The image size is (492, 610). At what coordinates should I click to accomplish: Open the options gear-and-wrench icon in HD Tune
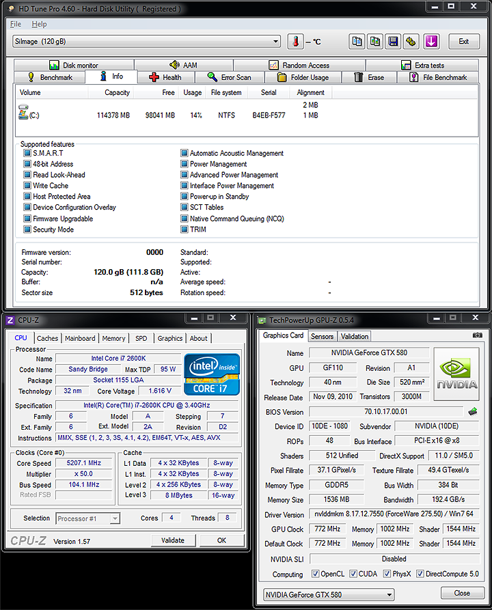[411, 41]
